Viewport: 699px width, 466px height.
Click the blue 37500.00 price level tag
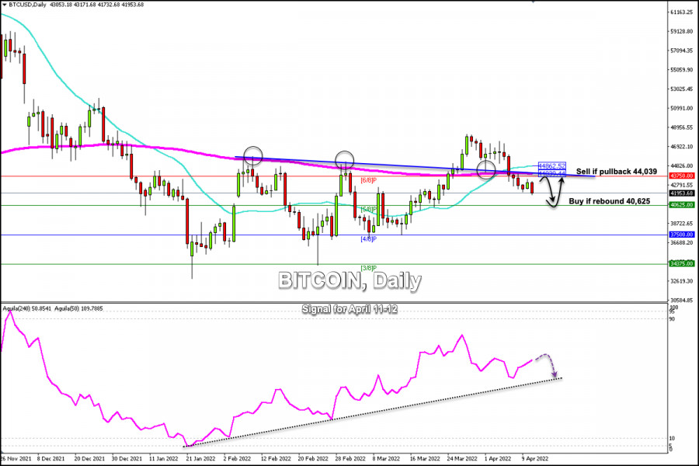[682, 235]
